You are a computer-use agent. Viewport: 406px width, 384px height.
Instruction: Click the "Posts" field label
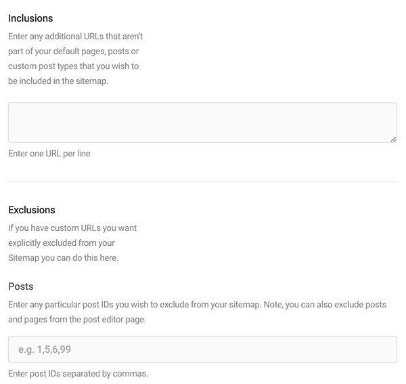tap(21, 286)
